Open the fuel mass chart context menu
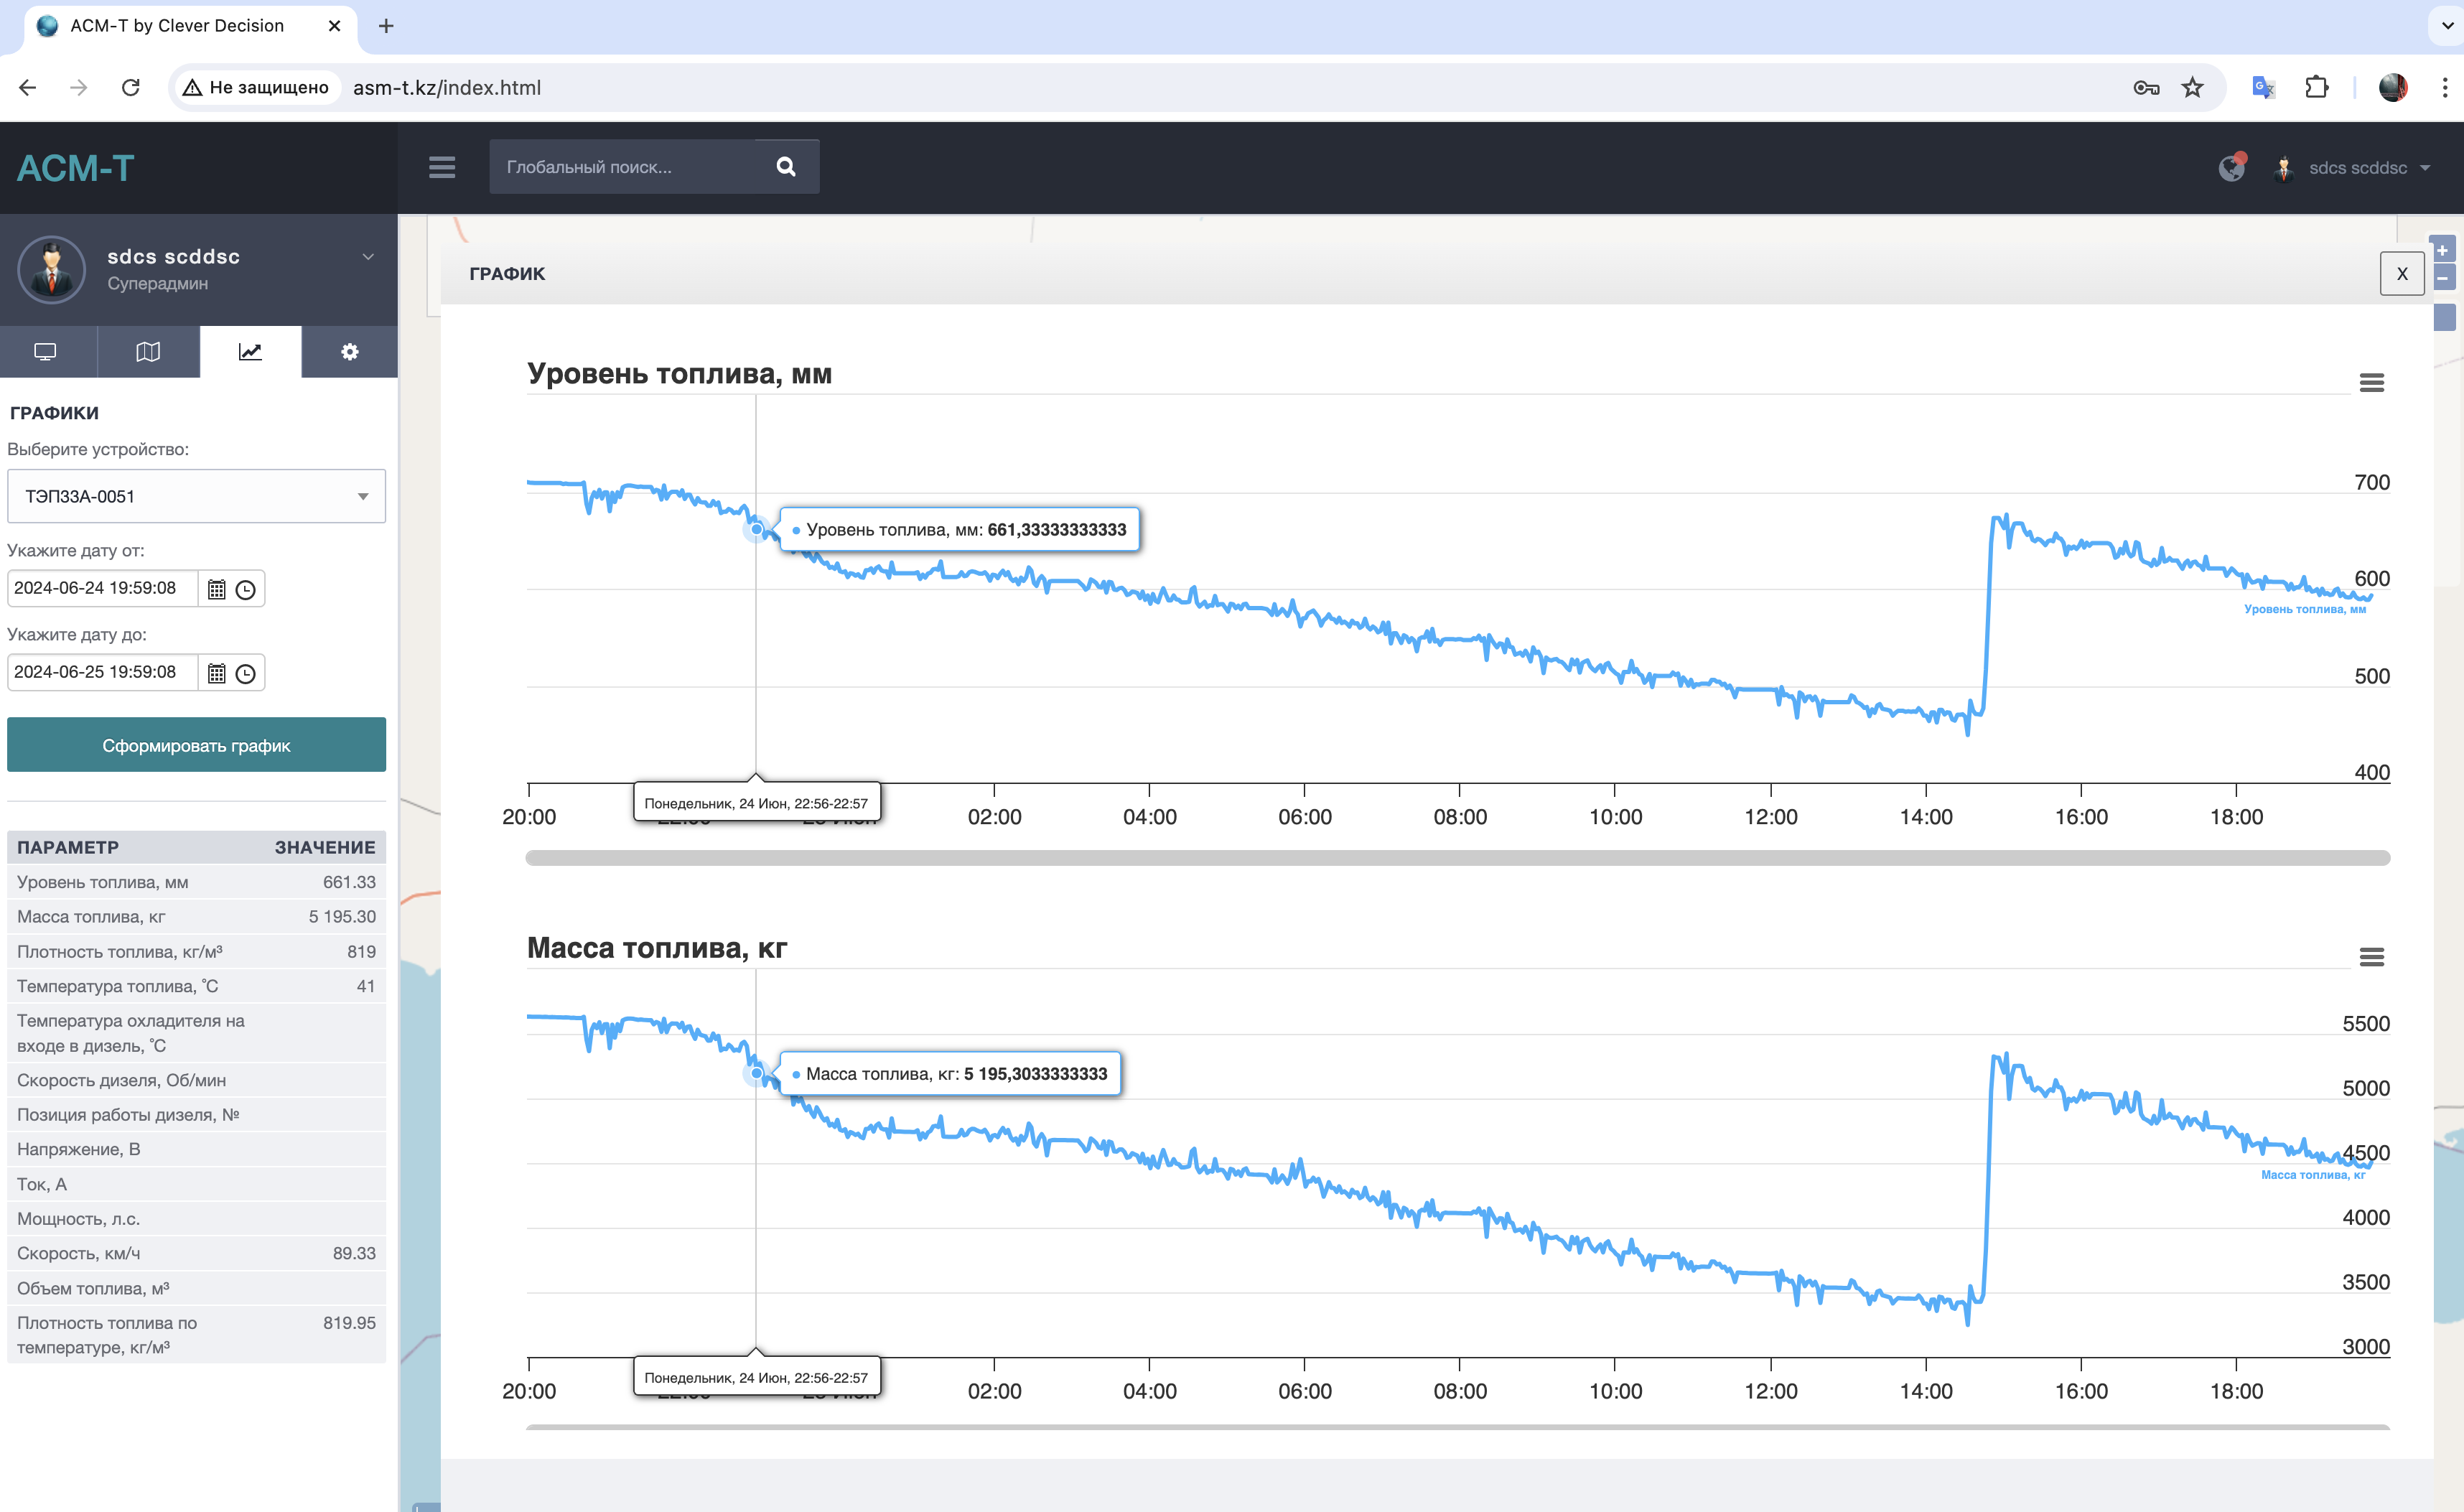Image resolution: width=2464 pixels, height=1512 pixels. tap(2371, 957)
